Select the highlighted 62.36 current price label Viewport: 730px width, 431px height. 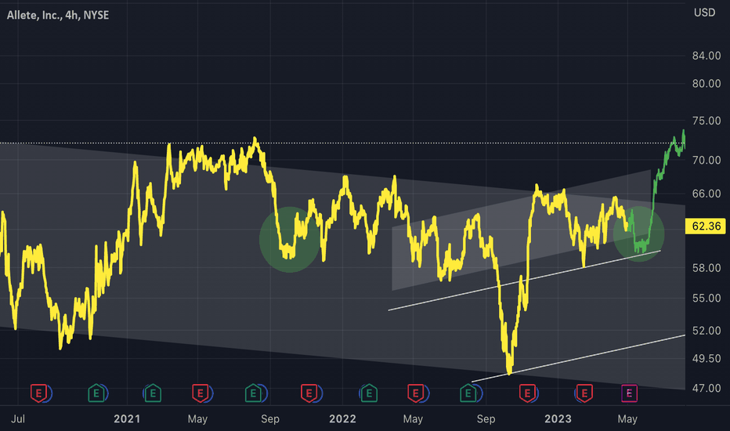[706, 226]
